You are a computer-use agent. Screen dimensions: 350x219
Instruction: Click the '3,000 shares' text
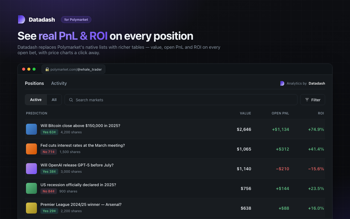pos(71,171)
